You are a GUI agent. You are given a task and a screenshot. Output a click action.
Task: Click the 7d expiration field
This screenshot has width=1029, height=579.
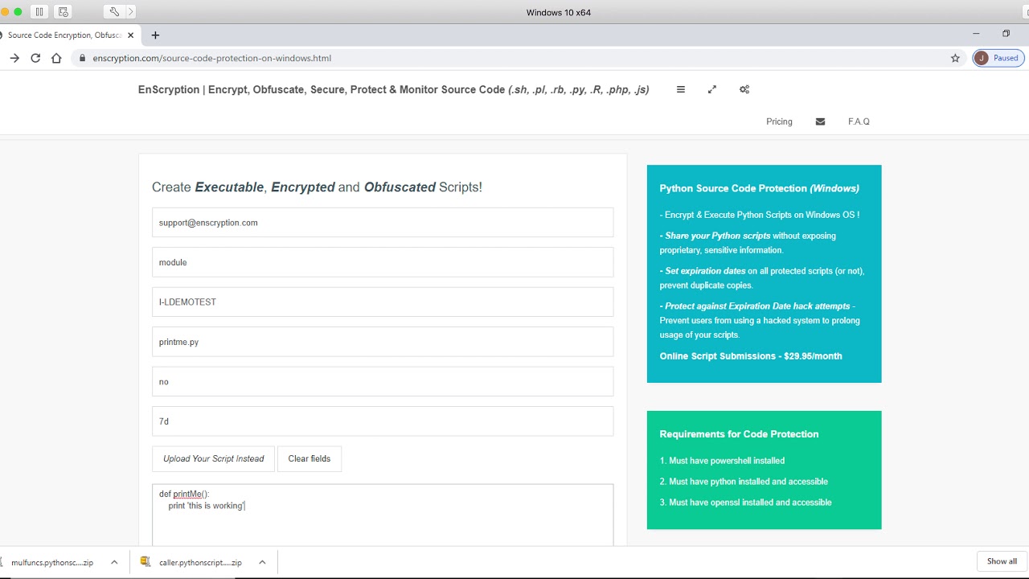coord(383,421)
